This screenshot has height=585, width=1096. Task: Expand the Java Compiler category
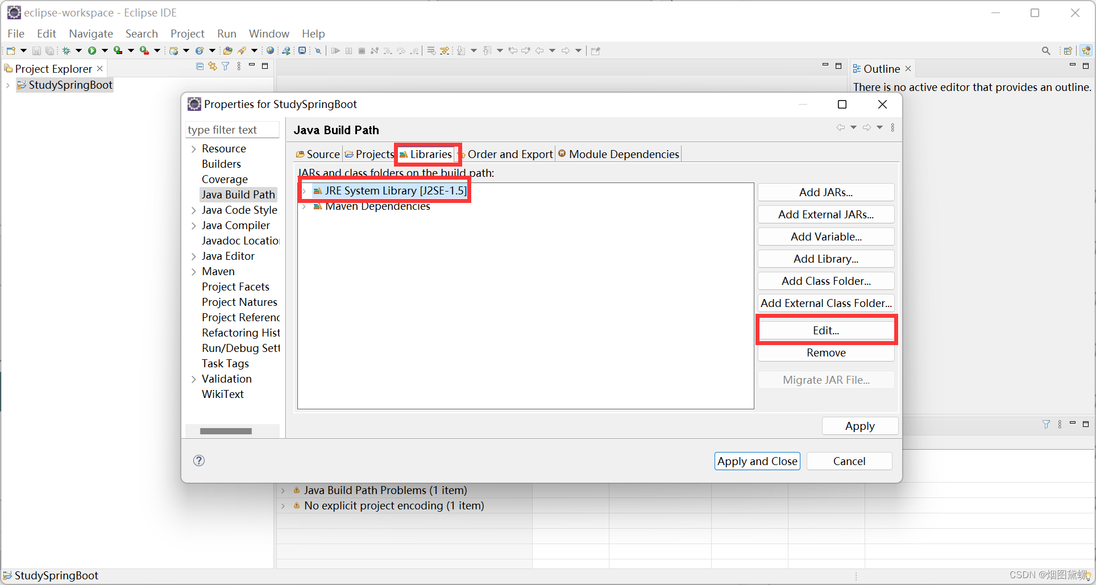coord(194,226)
